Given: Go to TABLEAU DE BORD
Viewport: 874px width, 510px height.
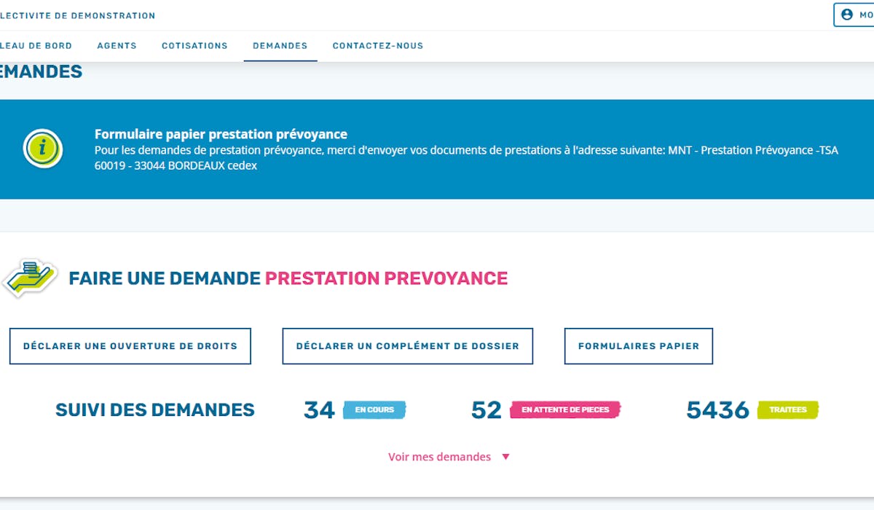Looking at the screenshot, I should tap(36, 45).
